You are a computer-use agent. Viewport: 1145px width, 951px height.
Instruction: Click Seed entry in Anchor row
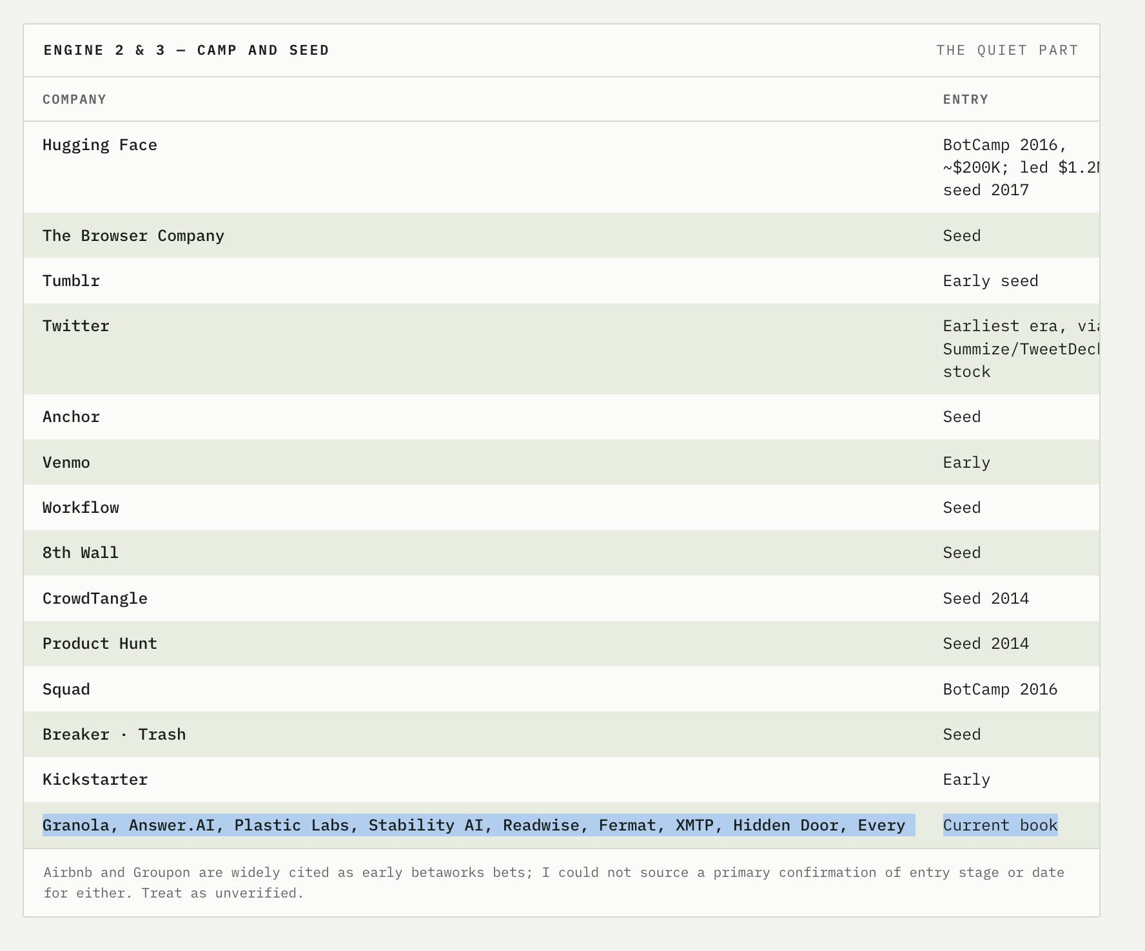point(962,417)
